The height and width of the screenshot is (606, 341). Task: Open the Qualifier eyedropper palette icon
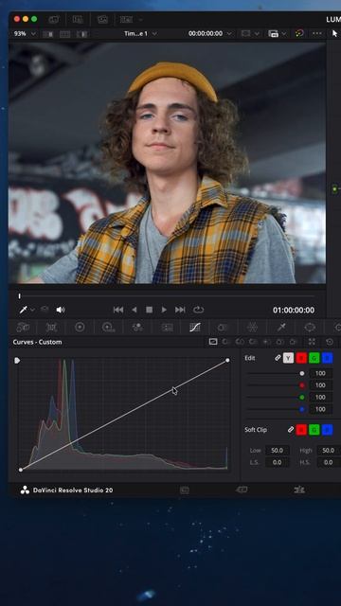[281, 327]
